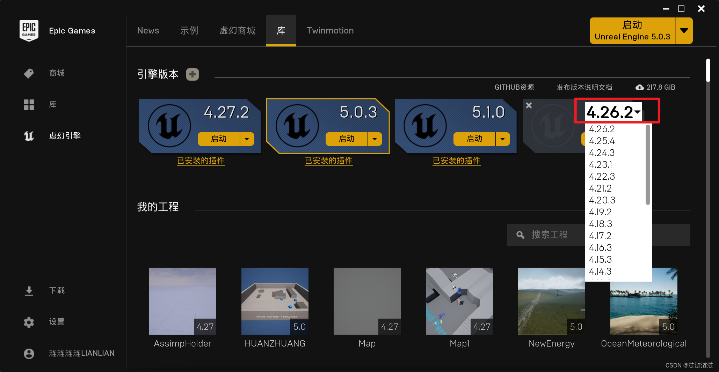
Task: Open the AssimpHolder project thumbnail
Action: tap(183, 301)
